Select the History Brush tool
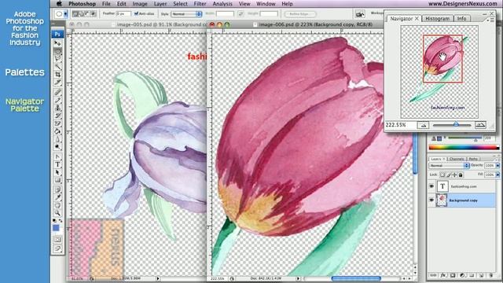 (x=57, y=116)
